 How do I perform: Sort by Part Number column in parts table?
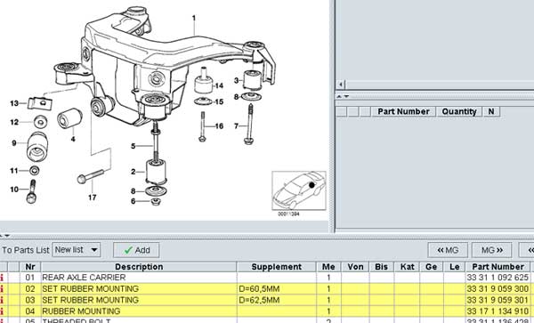[x=498, y=267]
